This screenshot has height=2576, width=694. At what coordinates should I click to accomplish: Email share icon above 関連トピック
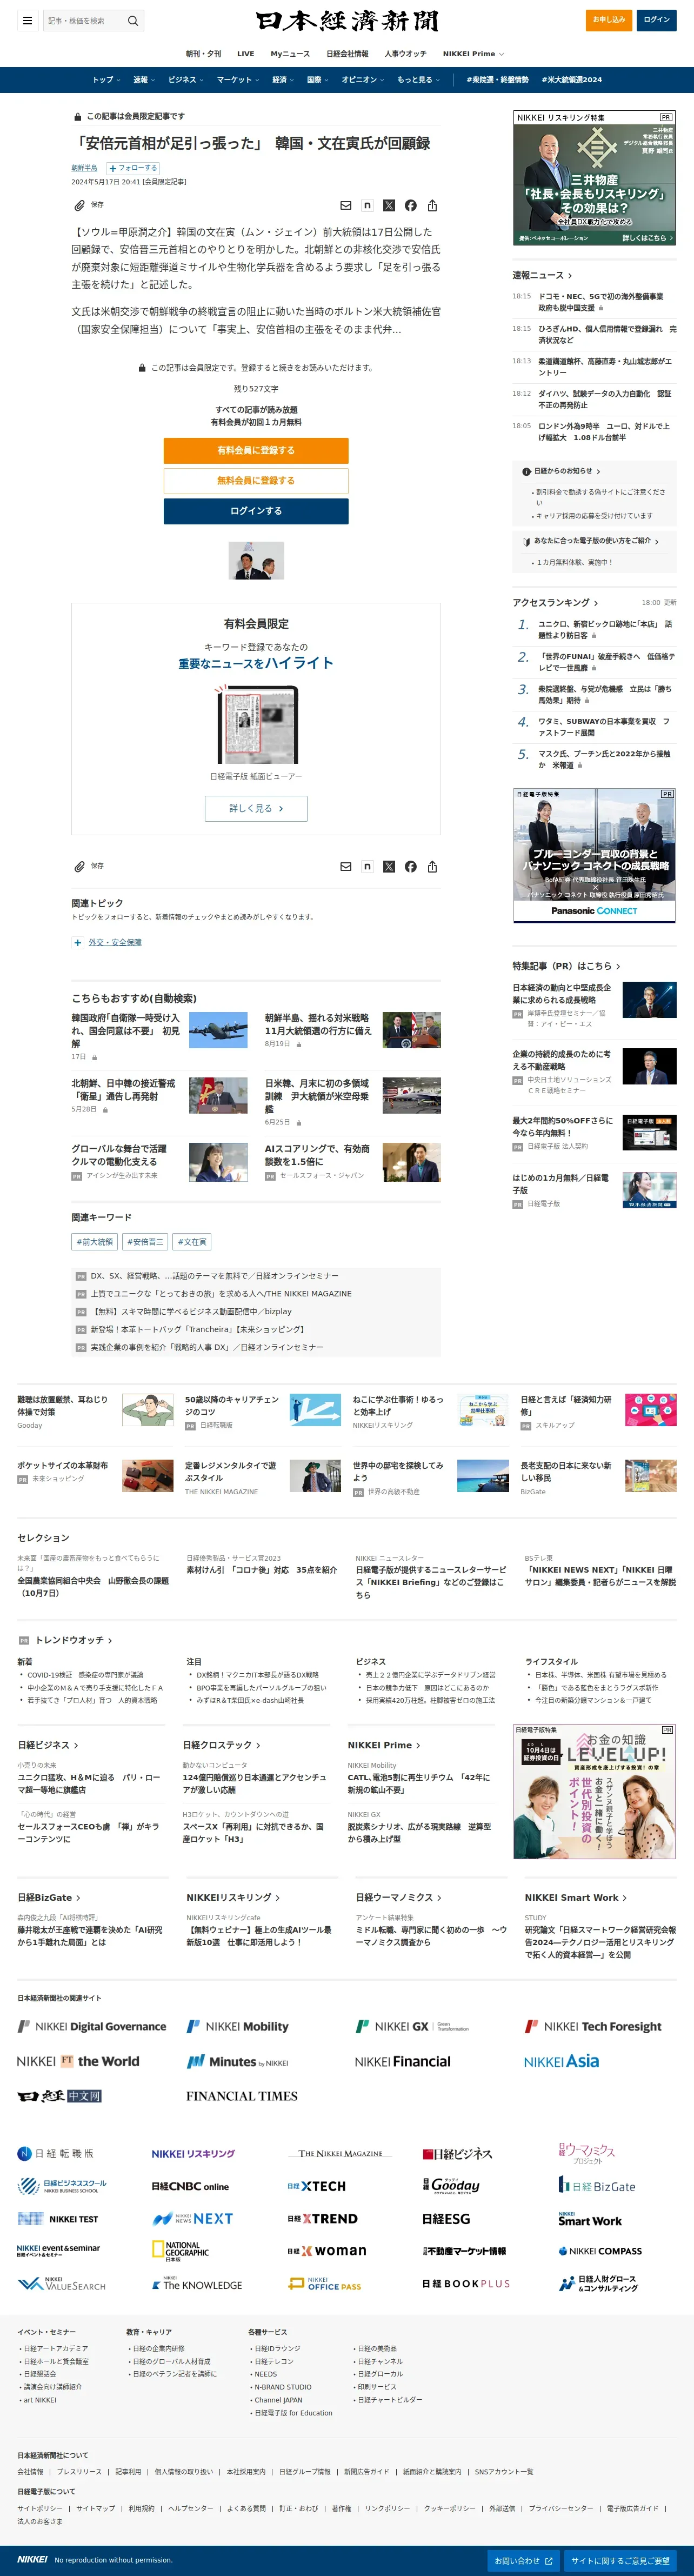(x=346, y=867)
